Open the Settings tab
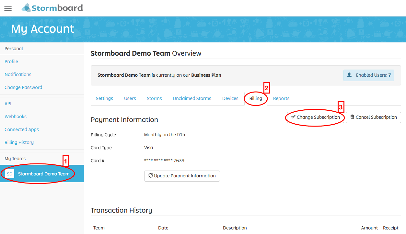 [x=104, y=98]
